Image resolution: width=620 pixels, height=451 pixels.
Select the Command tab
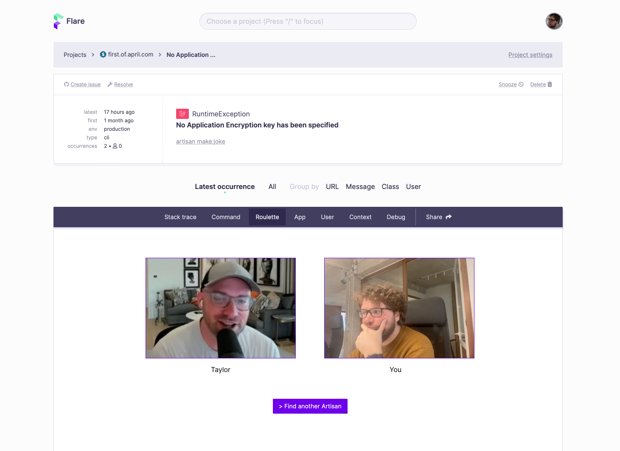[x=226, y=217]
